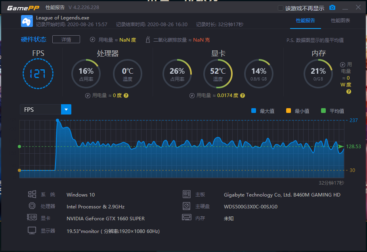Select the 性能报告 tab

(306, 21)
